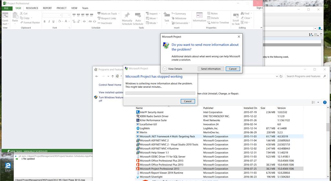Toggle Italic formatting

(49, 21)
